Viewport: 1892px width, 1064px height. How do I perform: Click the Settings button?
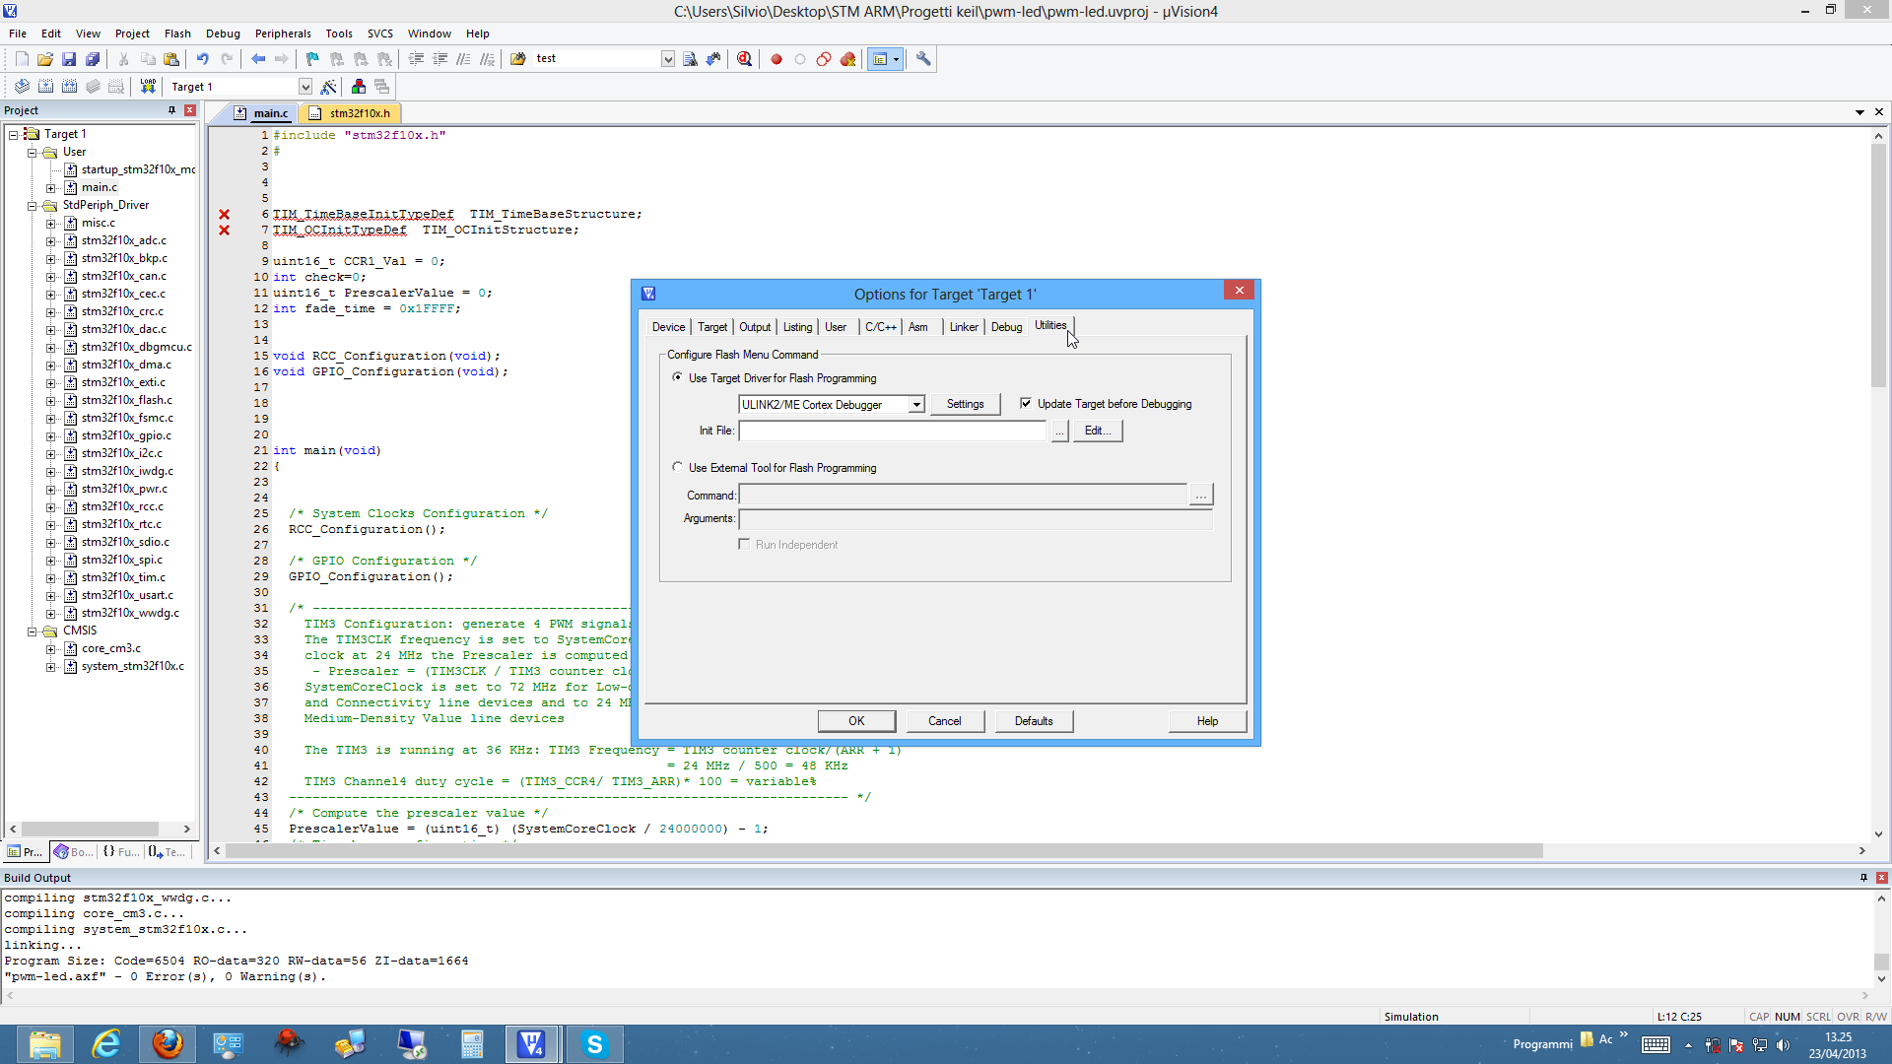click(965, 404)
